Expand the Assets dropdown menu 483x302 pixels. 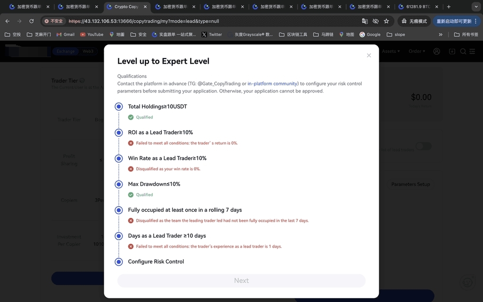click(391, 51)
